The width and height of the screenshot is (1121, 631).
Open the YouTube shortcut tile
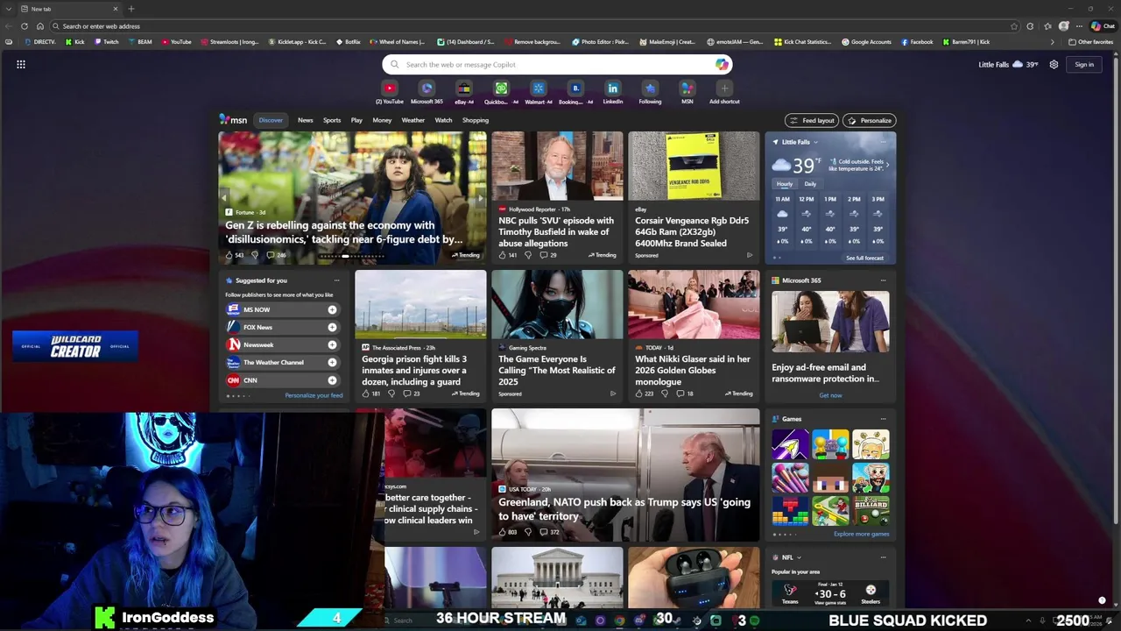coord(390,89)
